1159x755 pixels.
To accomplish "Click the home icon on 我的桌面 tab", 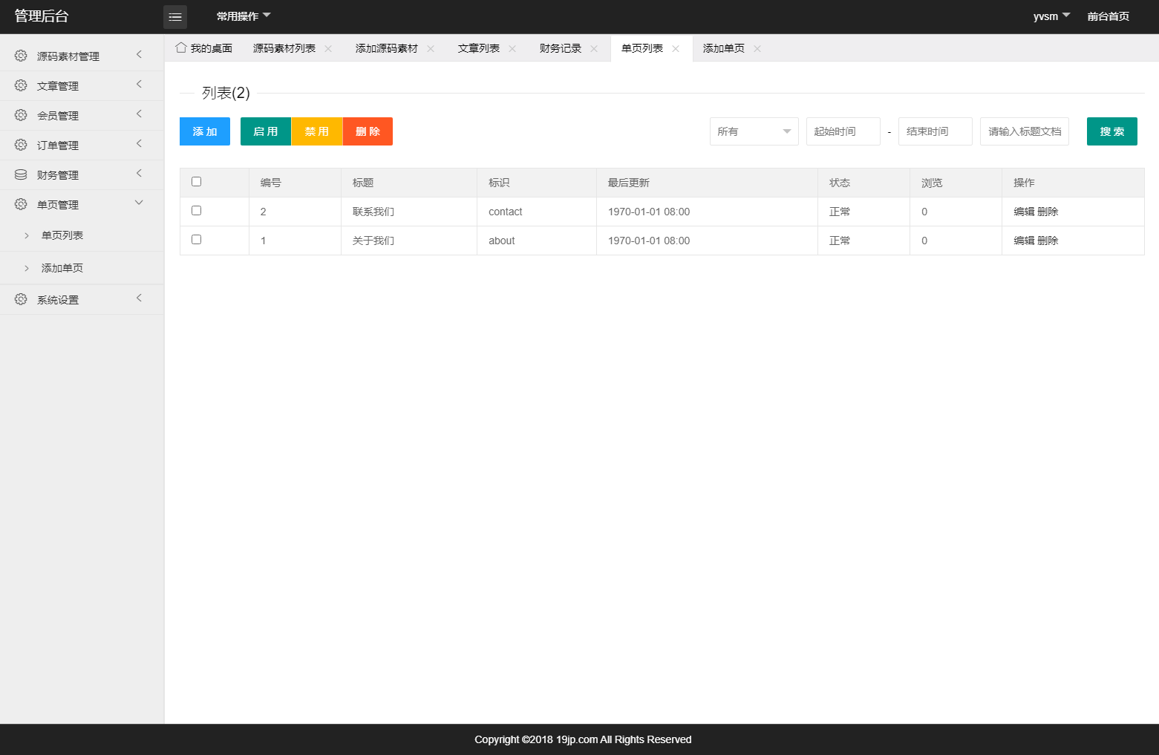I will click(180, 48).
